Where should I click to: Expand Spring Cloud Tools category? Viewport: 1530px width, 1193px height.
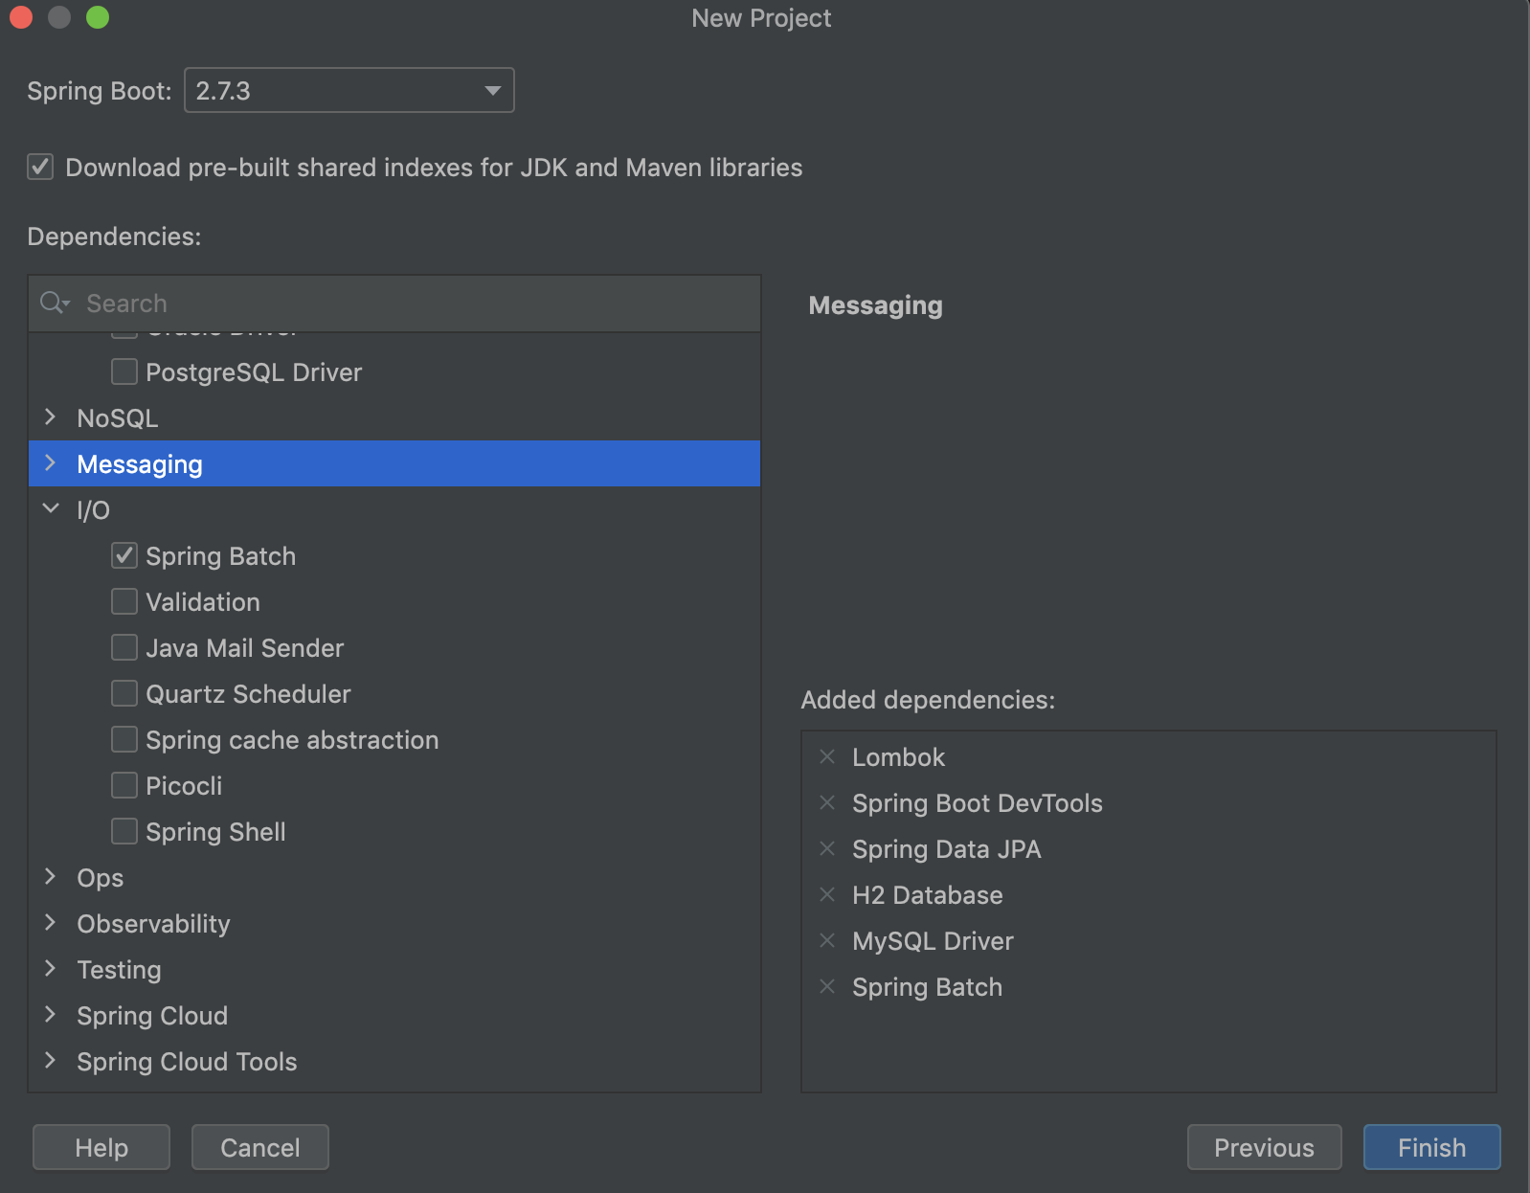(51, 1061)
